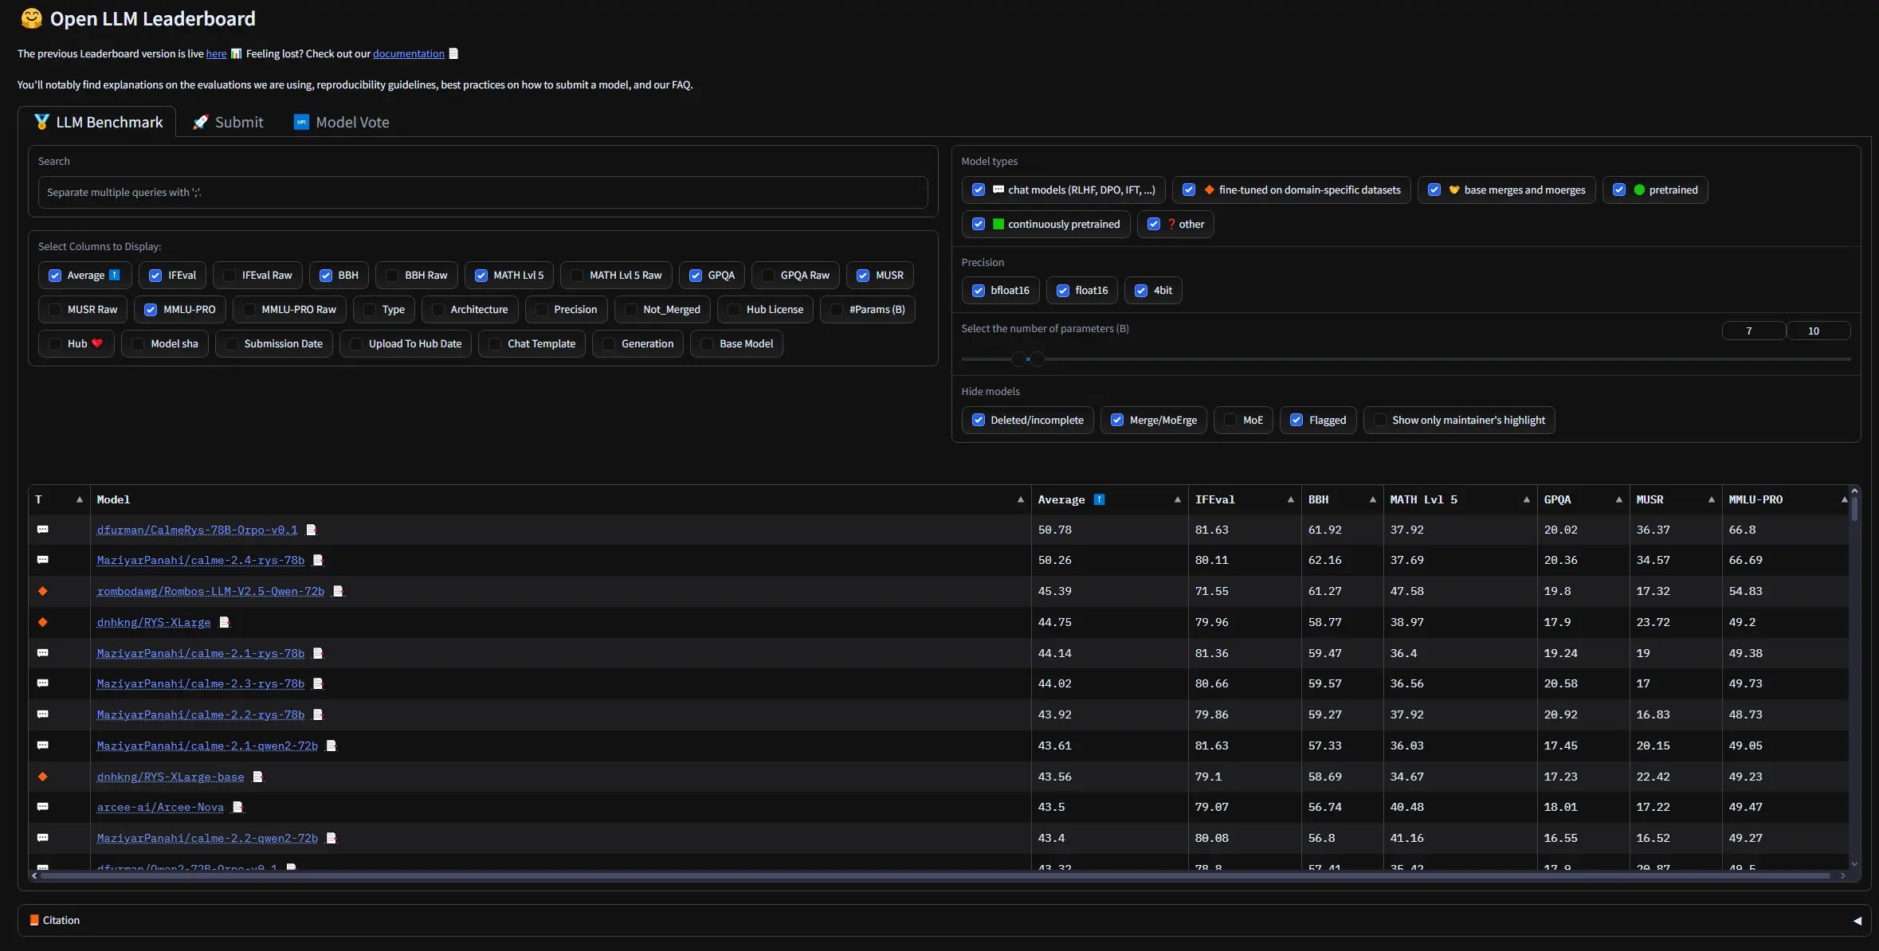This screenshot has width=1879, height=951.
Task: Open the MaziyarPanahi/calme-2.3-rys-78b model link
Action: click(x=200, y=683)
